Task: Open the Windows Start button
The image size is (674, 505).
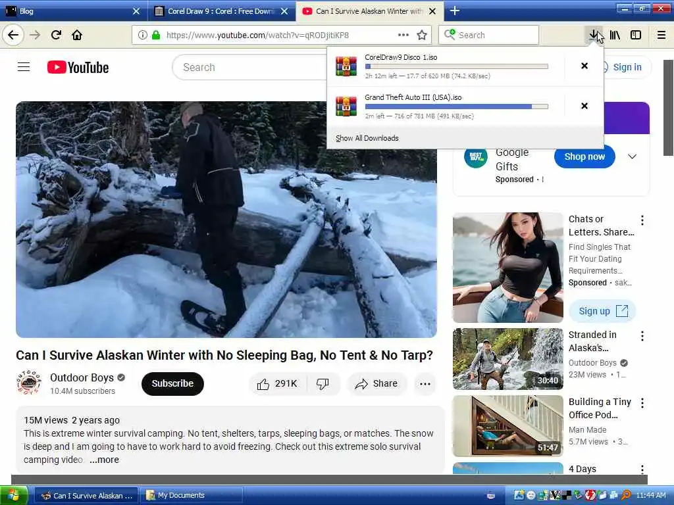Action: pos(14,495)
